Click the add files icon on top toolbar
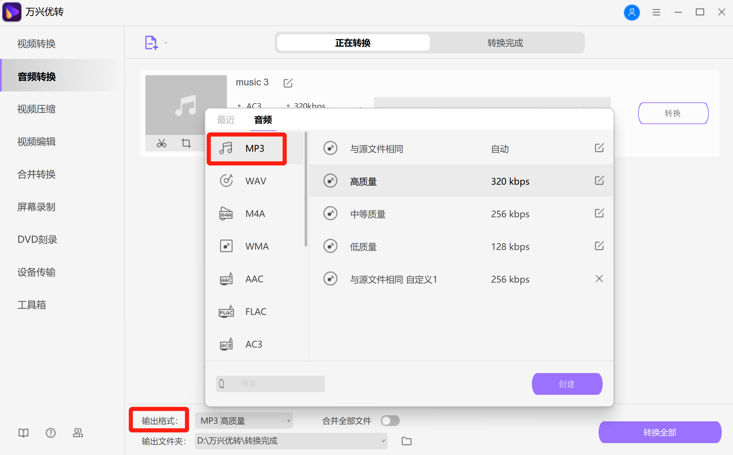The width and height of the screenshot is (733, 455). tap(151, 42)
